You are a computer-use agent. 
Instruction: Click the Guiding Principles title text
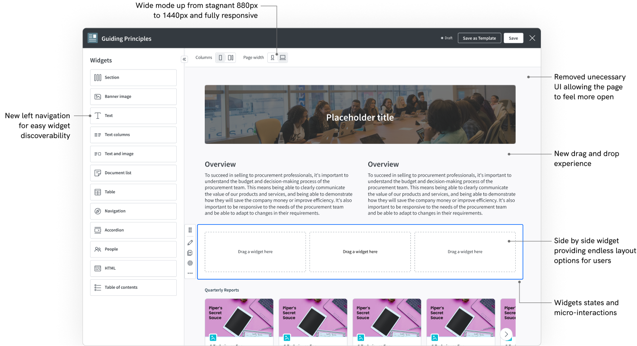[127, 39]
